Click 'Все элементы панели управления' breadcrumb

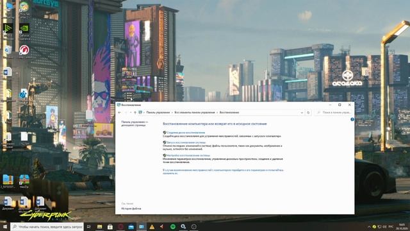point(195,112)
